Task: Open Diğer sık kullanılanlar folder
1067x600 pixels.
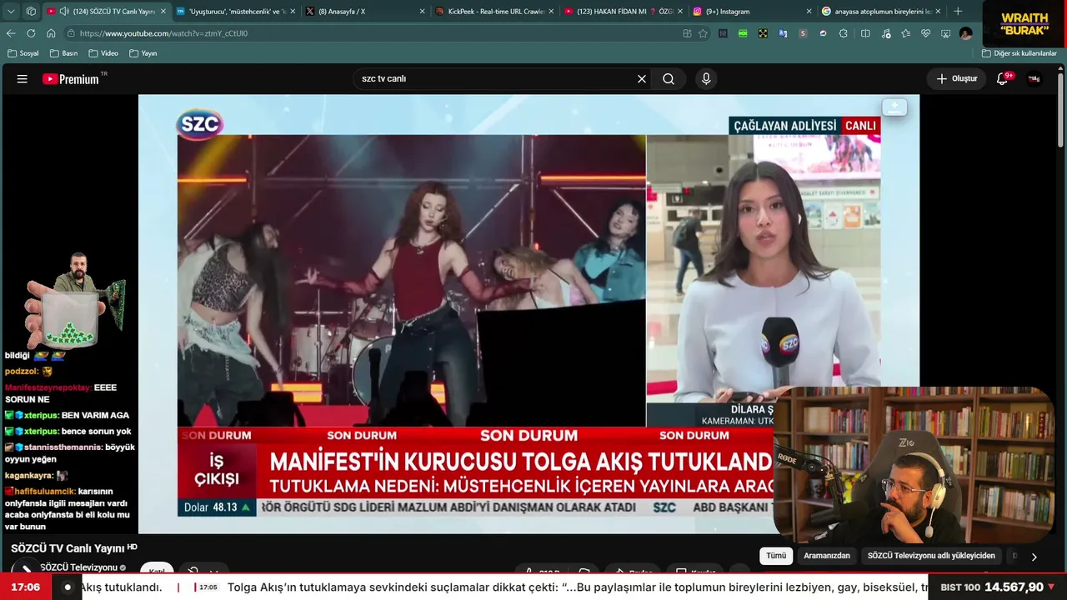Action: [1019, 53]
